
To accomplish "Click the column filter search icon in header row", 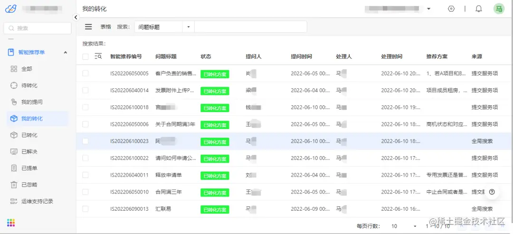I will click(x=98, y=56).
